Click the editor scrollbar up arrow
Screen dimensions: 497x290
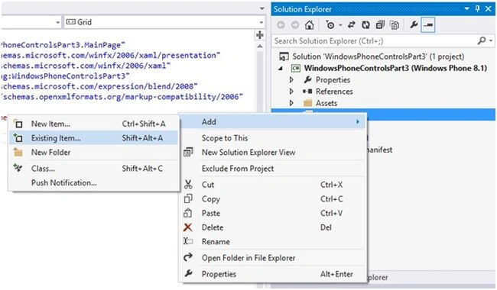tap(260, 46)
